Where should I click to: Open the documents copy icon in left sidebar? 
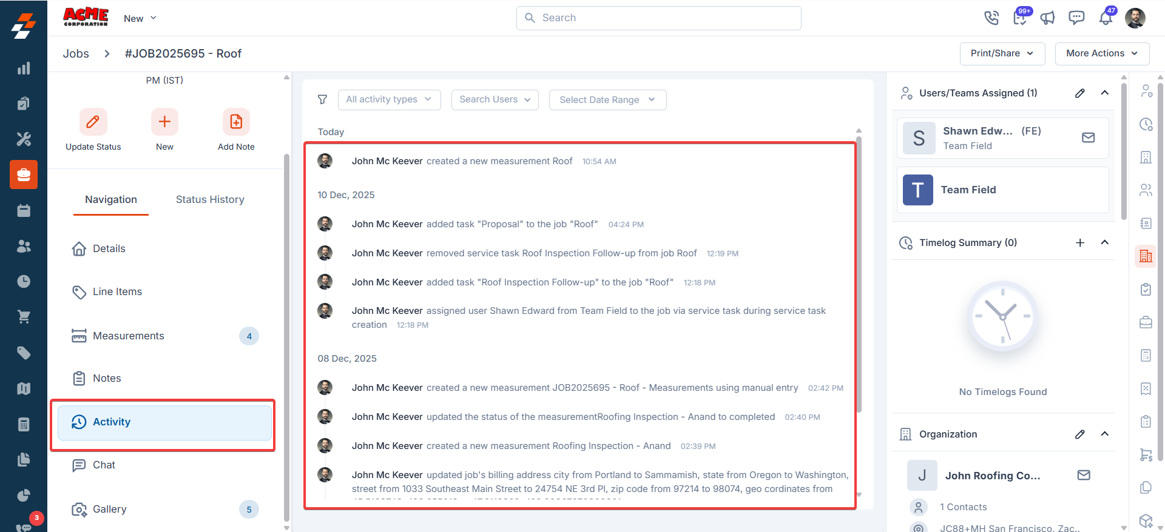point(24,459)
